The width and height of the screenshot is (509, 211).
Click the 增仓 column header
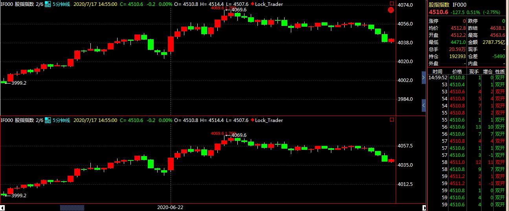point(488,71)
